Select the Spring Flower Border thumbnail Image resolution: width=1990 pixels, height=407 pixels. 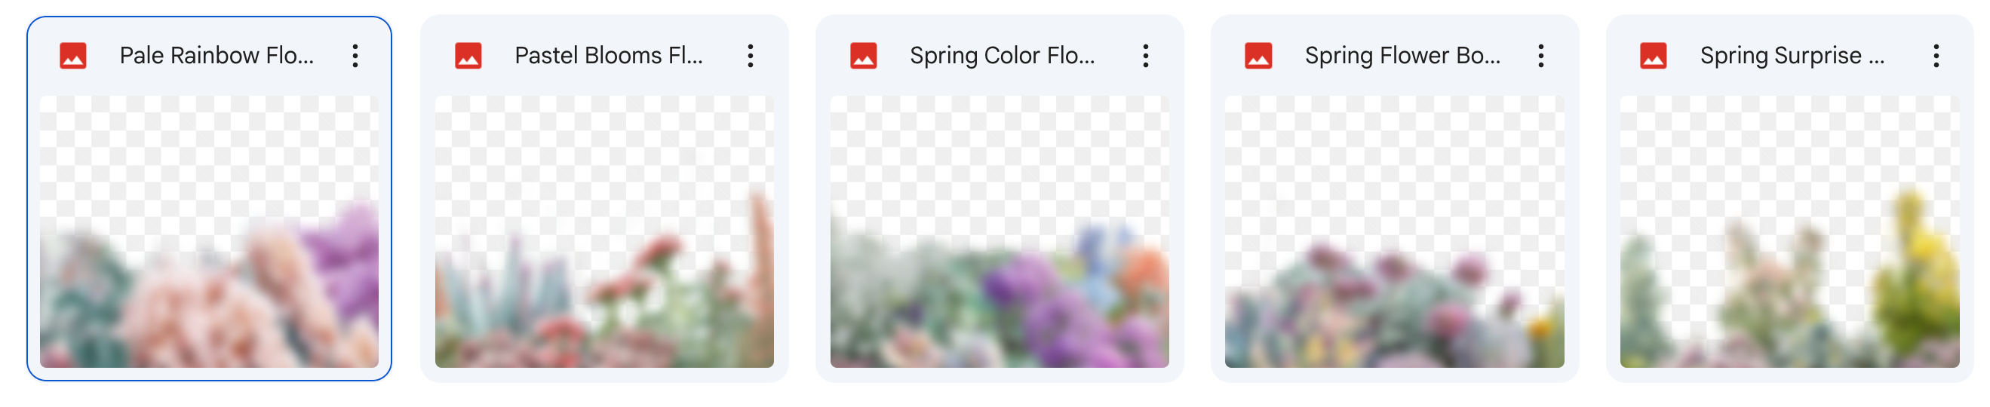click(1394, 231)
